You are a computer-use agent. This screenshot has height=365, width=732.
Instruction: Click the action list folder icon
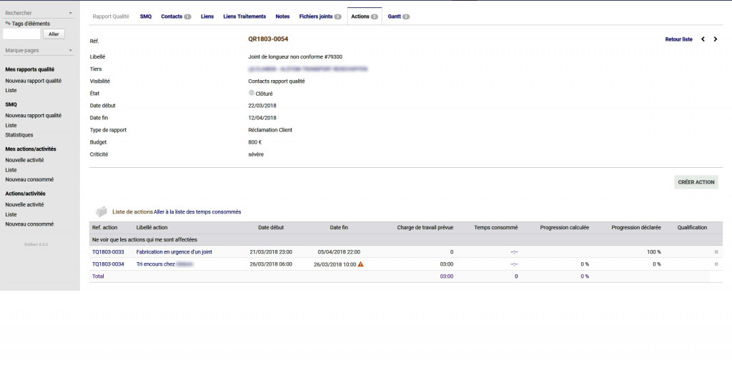pyautogui.click(x=102, y=211)
